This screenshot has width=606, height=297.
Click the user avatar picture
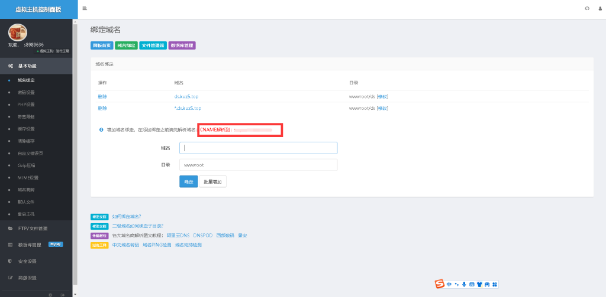pyautogui.click(x=18, y=32)
